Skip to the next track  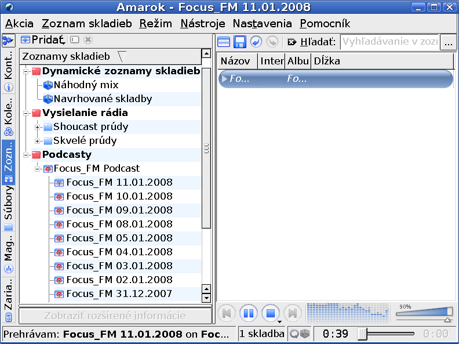tap(293, 313)
